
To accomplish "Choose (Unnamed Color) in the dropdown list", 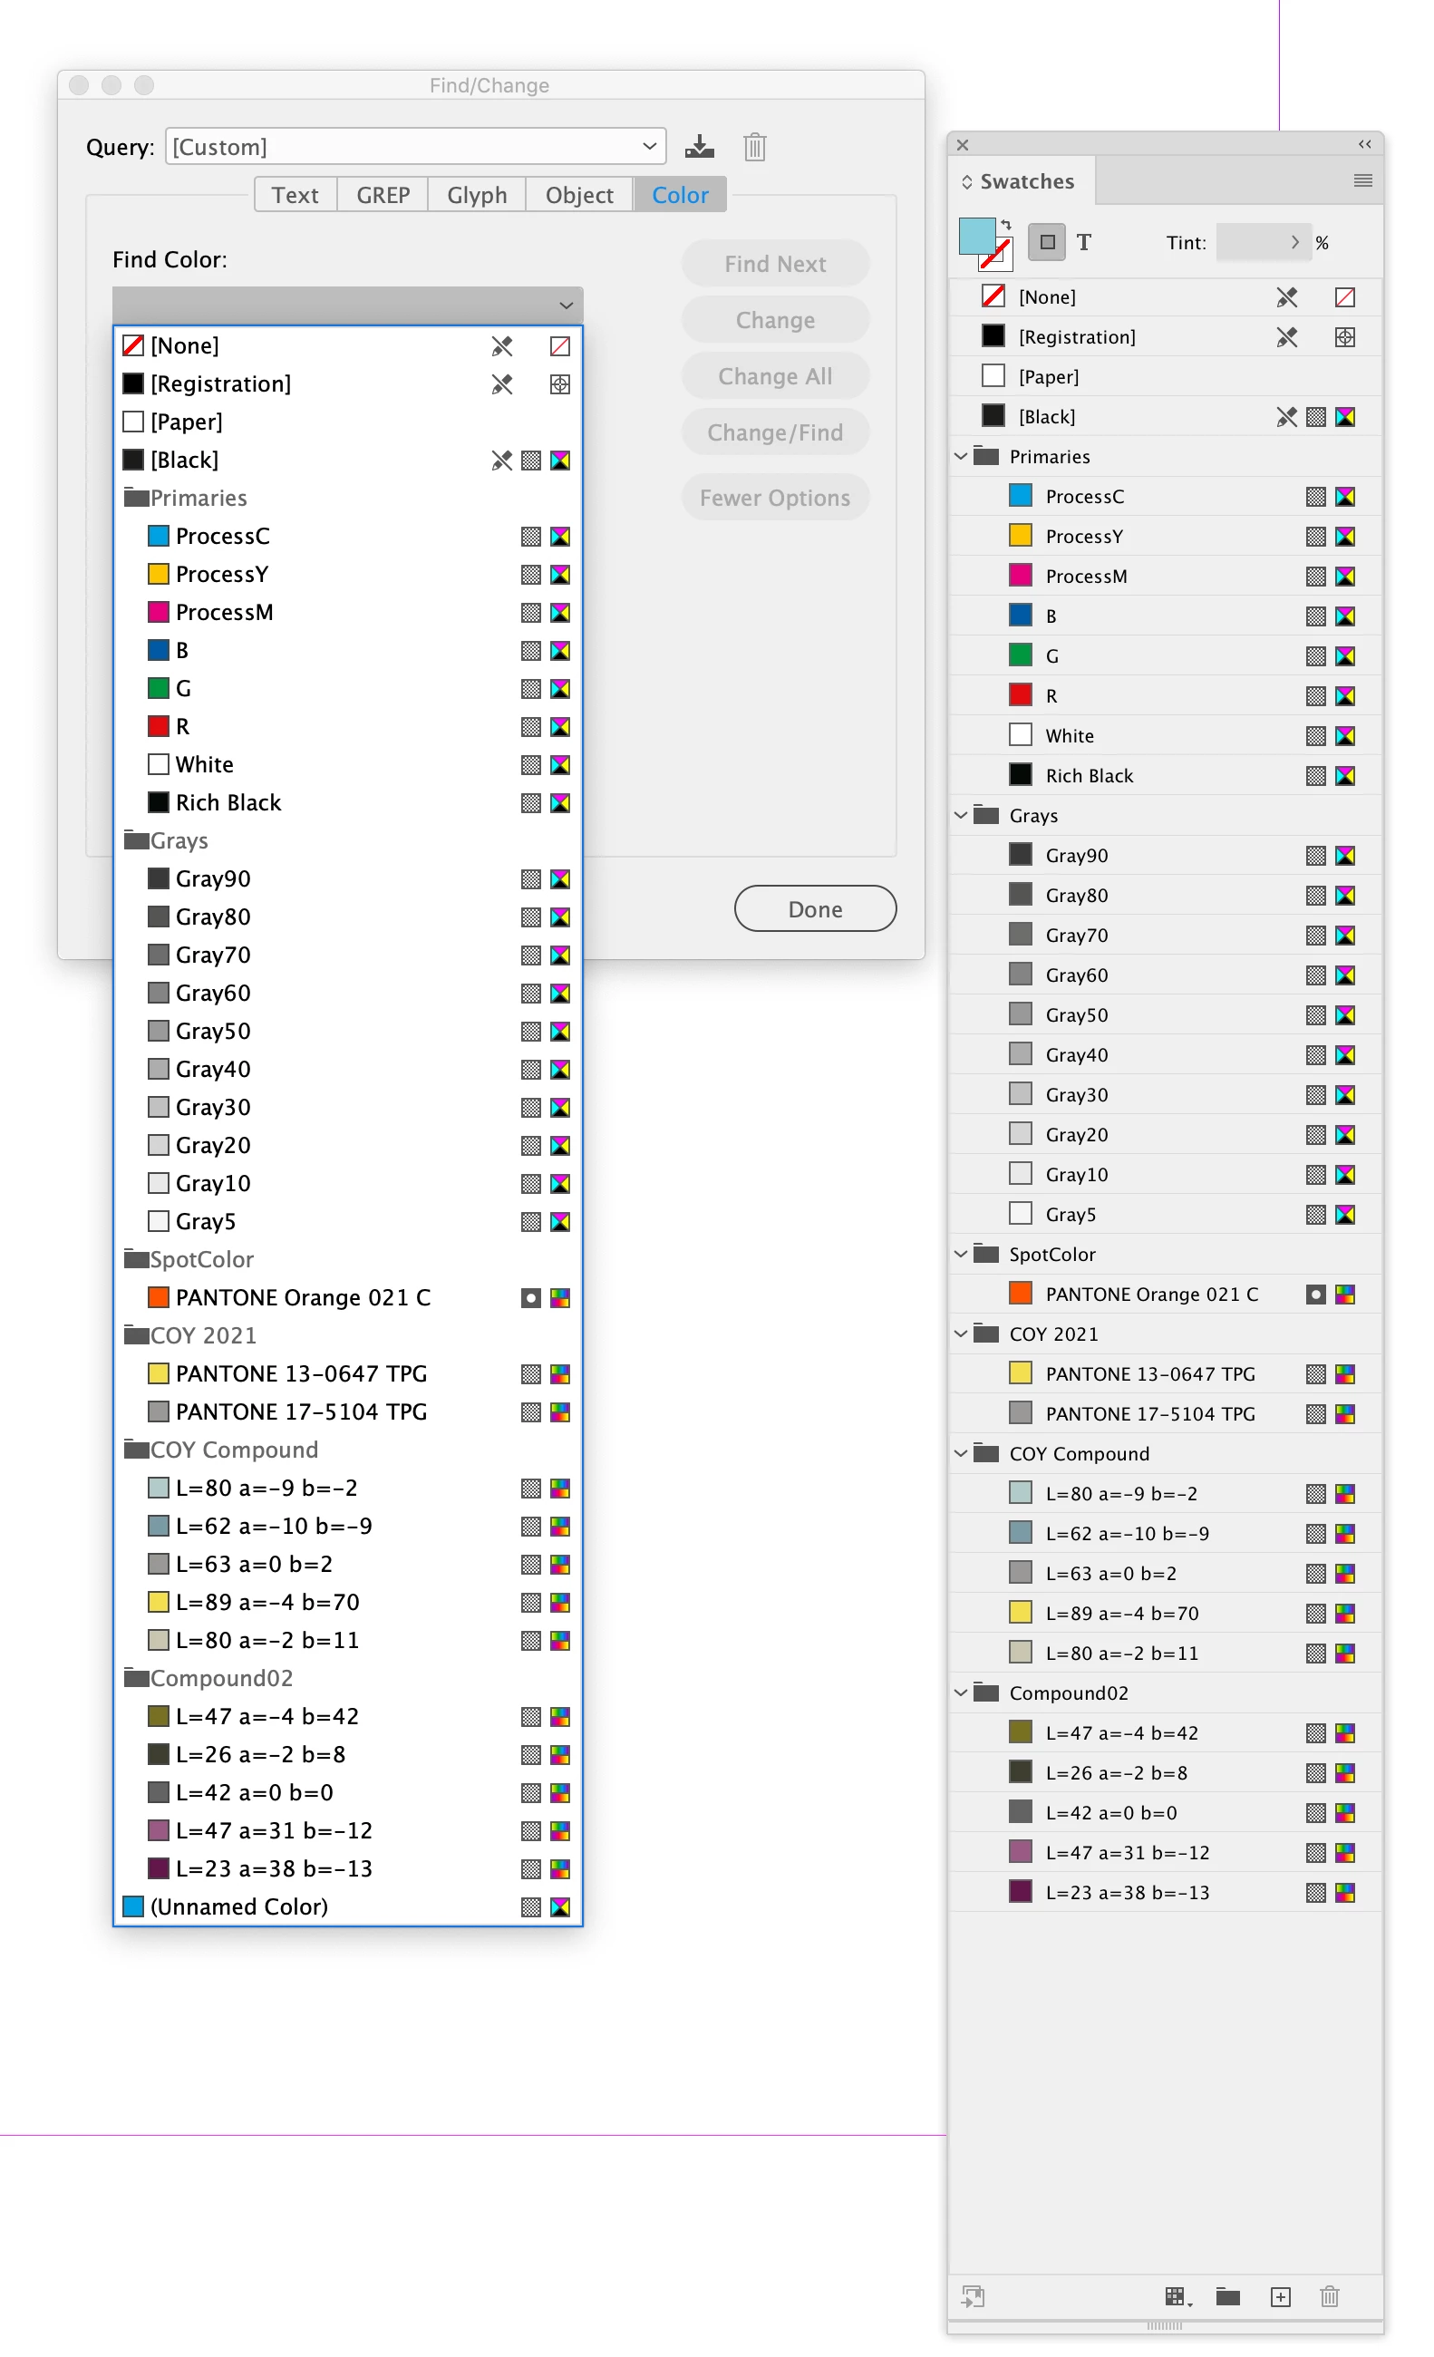I will pos(347,1906).
